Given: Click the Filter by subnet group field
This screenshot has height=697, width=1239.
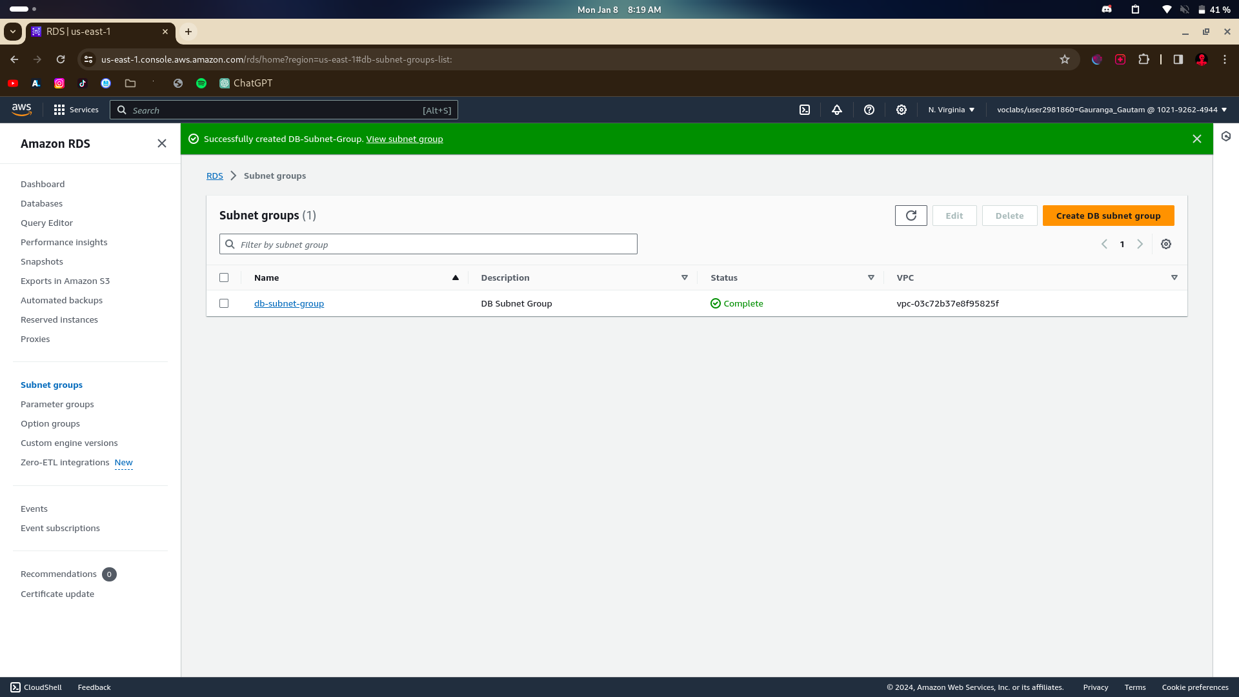Looking at the screenshot, I should point(428,244).
